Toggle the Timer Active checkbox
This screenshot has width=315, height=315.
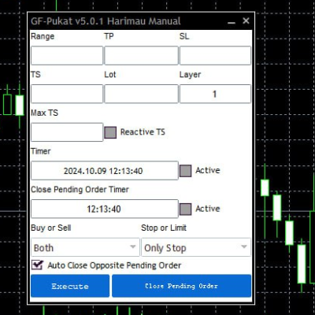click(186, 171)
